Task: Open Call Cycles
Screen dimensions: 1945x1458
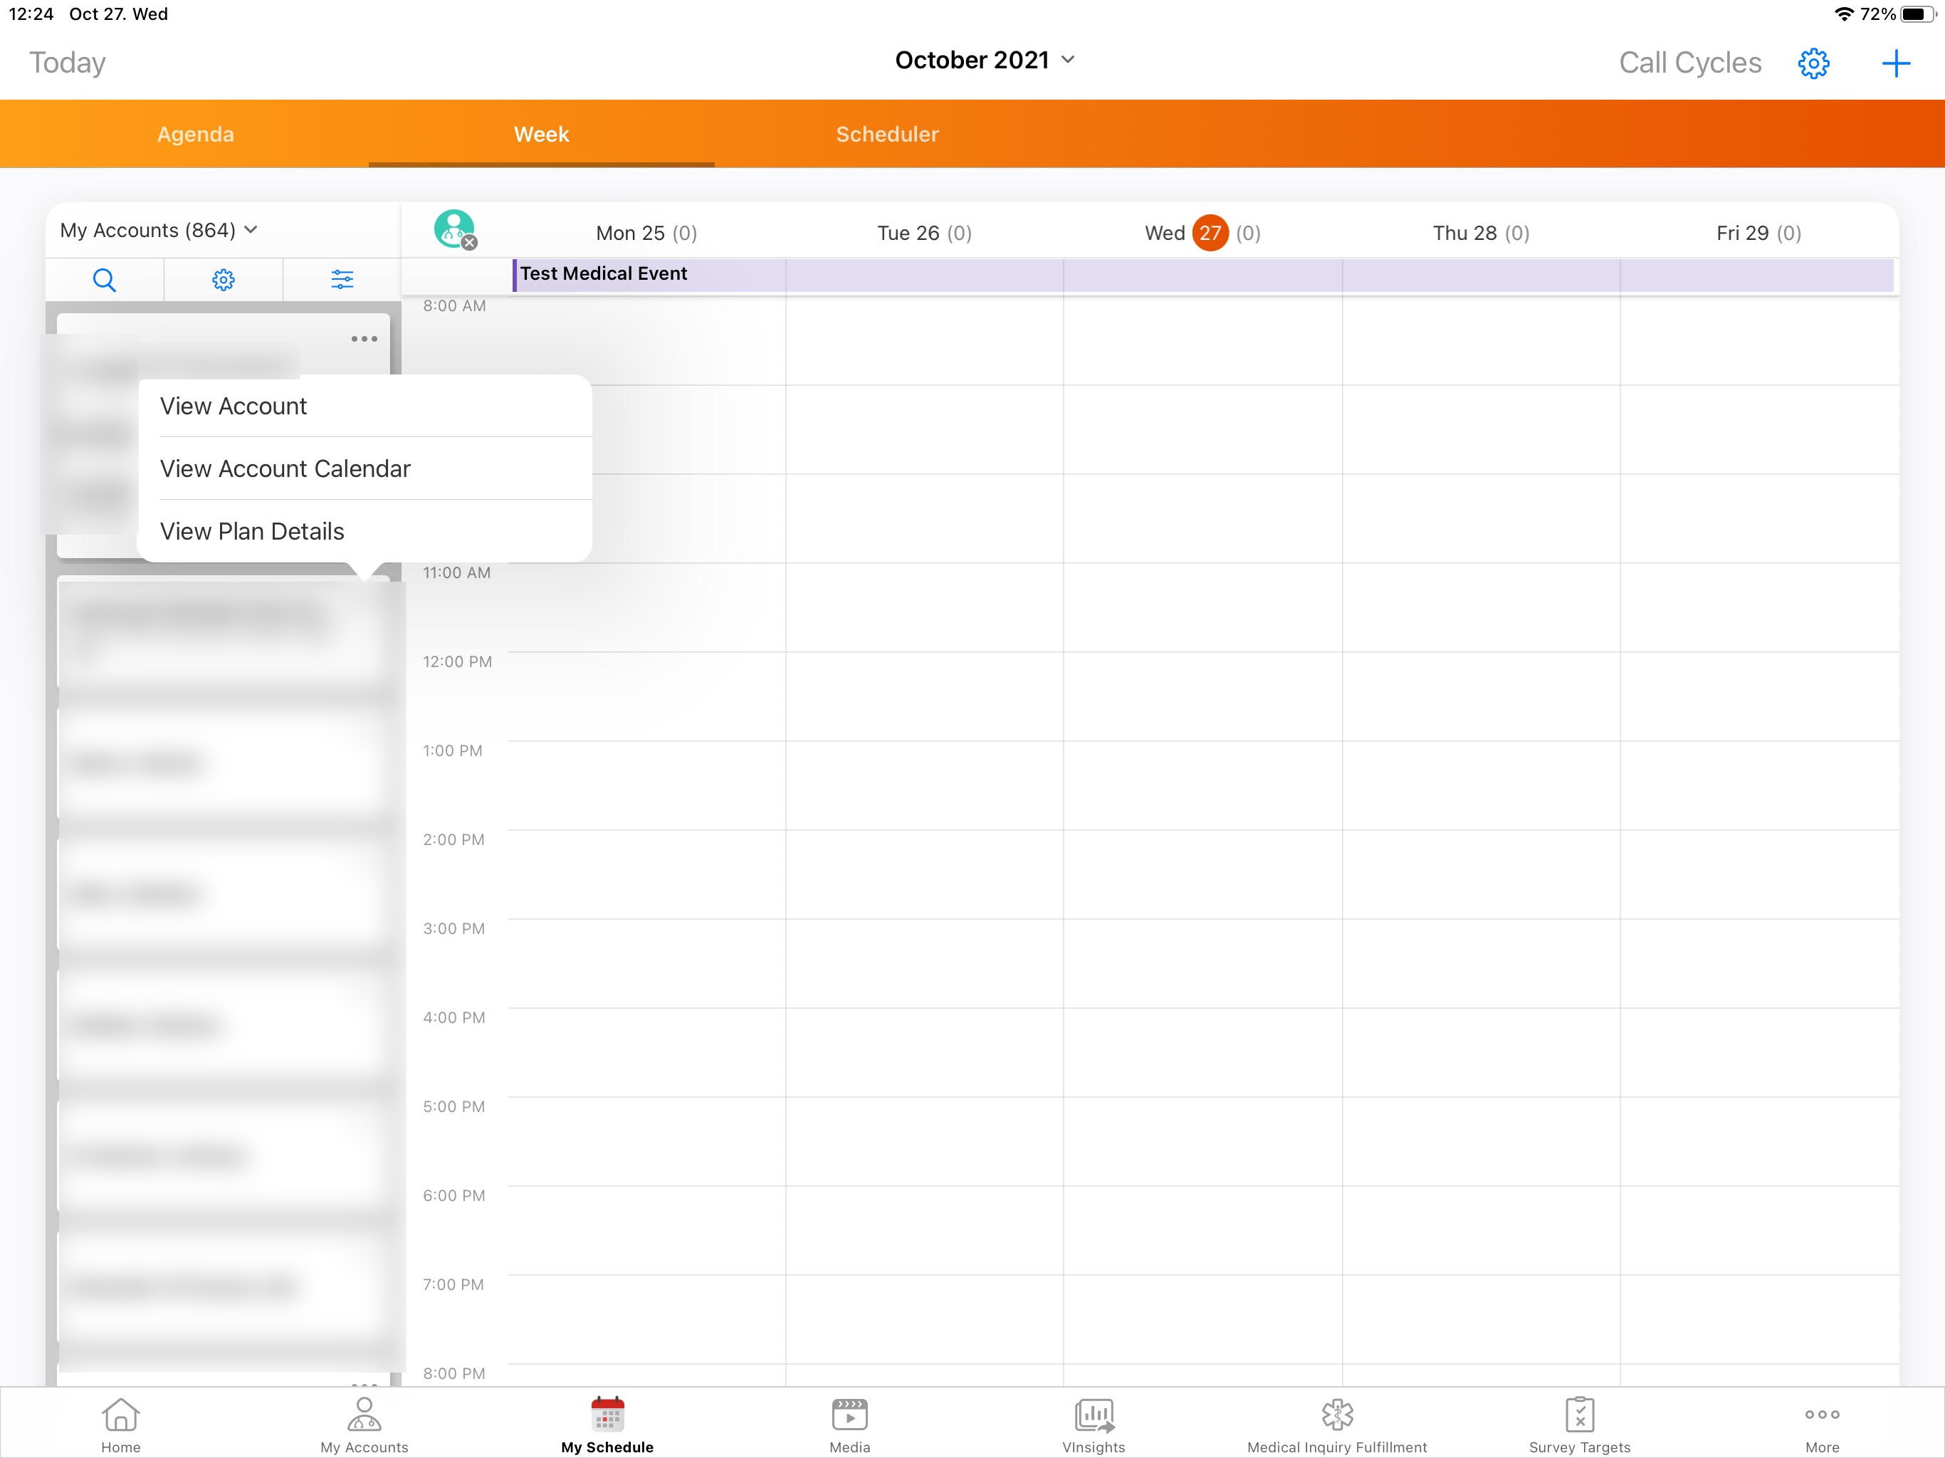Action: 1690,63
